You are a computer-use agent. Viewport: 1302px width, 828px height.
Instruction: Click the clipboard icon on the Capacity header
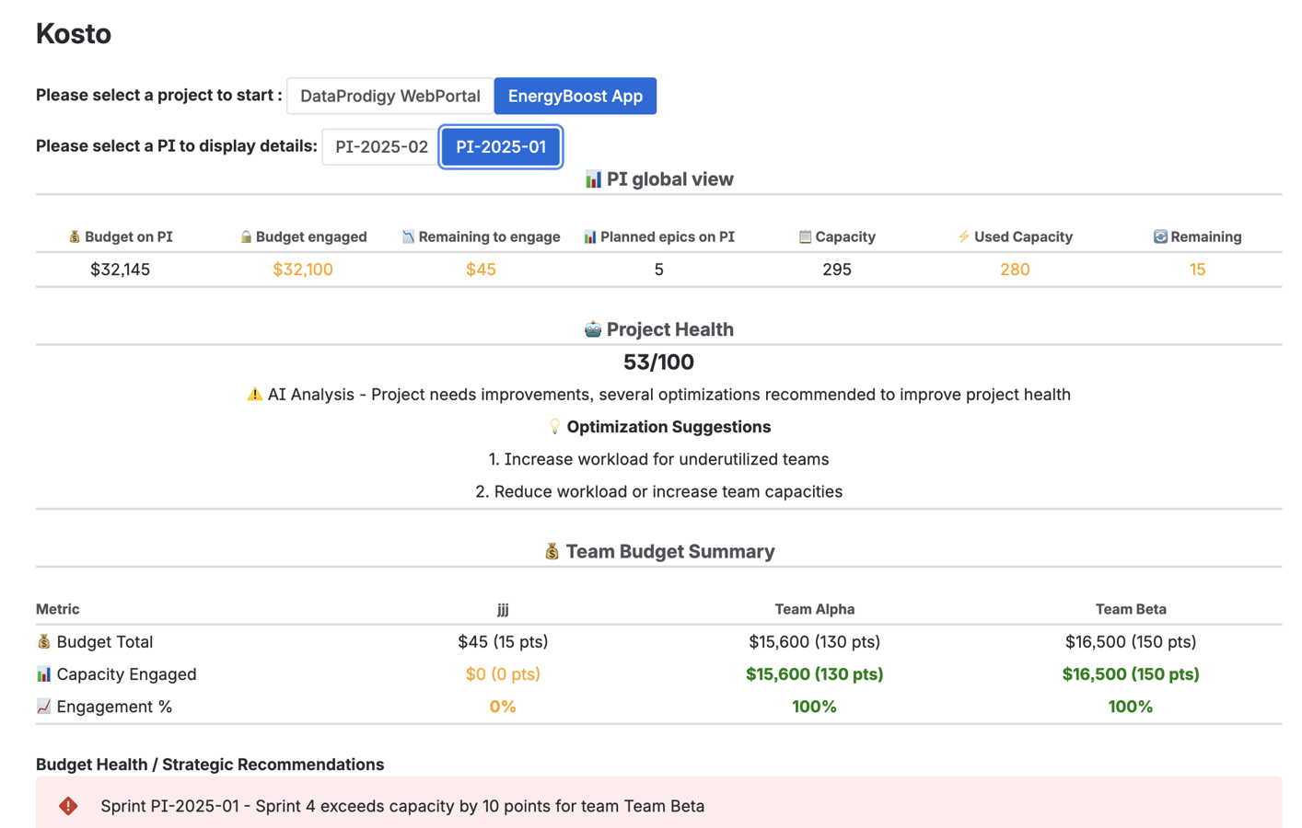coord(807,236)
